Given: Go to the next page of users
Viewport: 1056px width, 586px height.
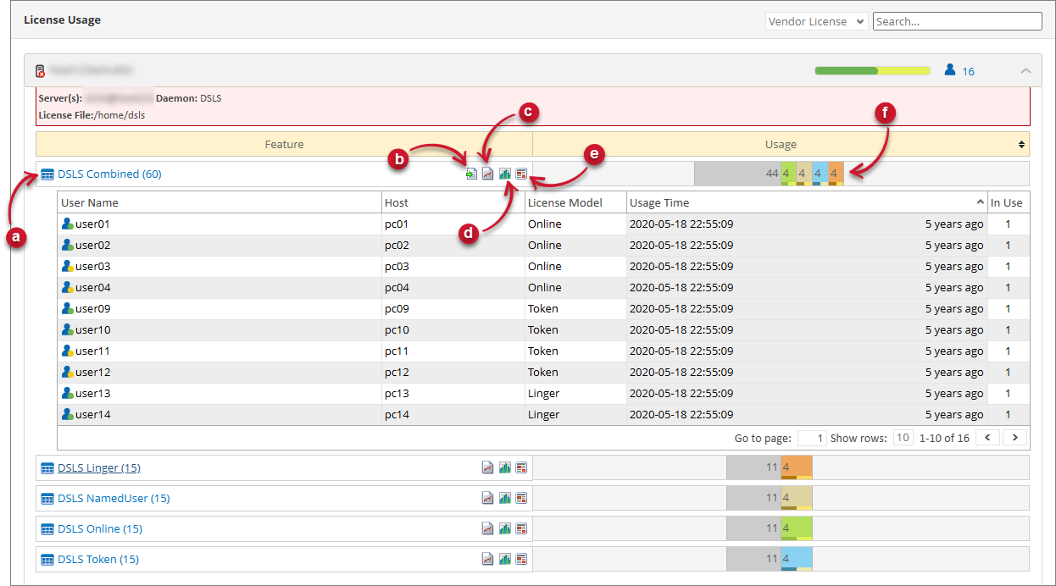Looking at the screenshot, I should pyautogui.click(x=1015, y=438).
